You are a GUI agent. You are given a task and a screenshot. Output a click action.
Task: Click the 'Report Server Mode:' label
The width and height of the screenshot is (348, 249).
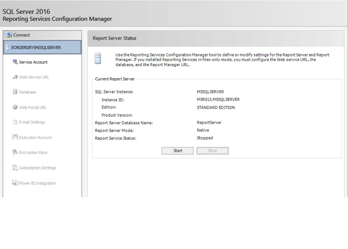coord(114,130)
